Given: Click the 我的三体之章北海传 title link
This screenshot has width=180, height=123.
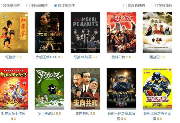Looking at the screenshot, I should tap(121, 116).
